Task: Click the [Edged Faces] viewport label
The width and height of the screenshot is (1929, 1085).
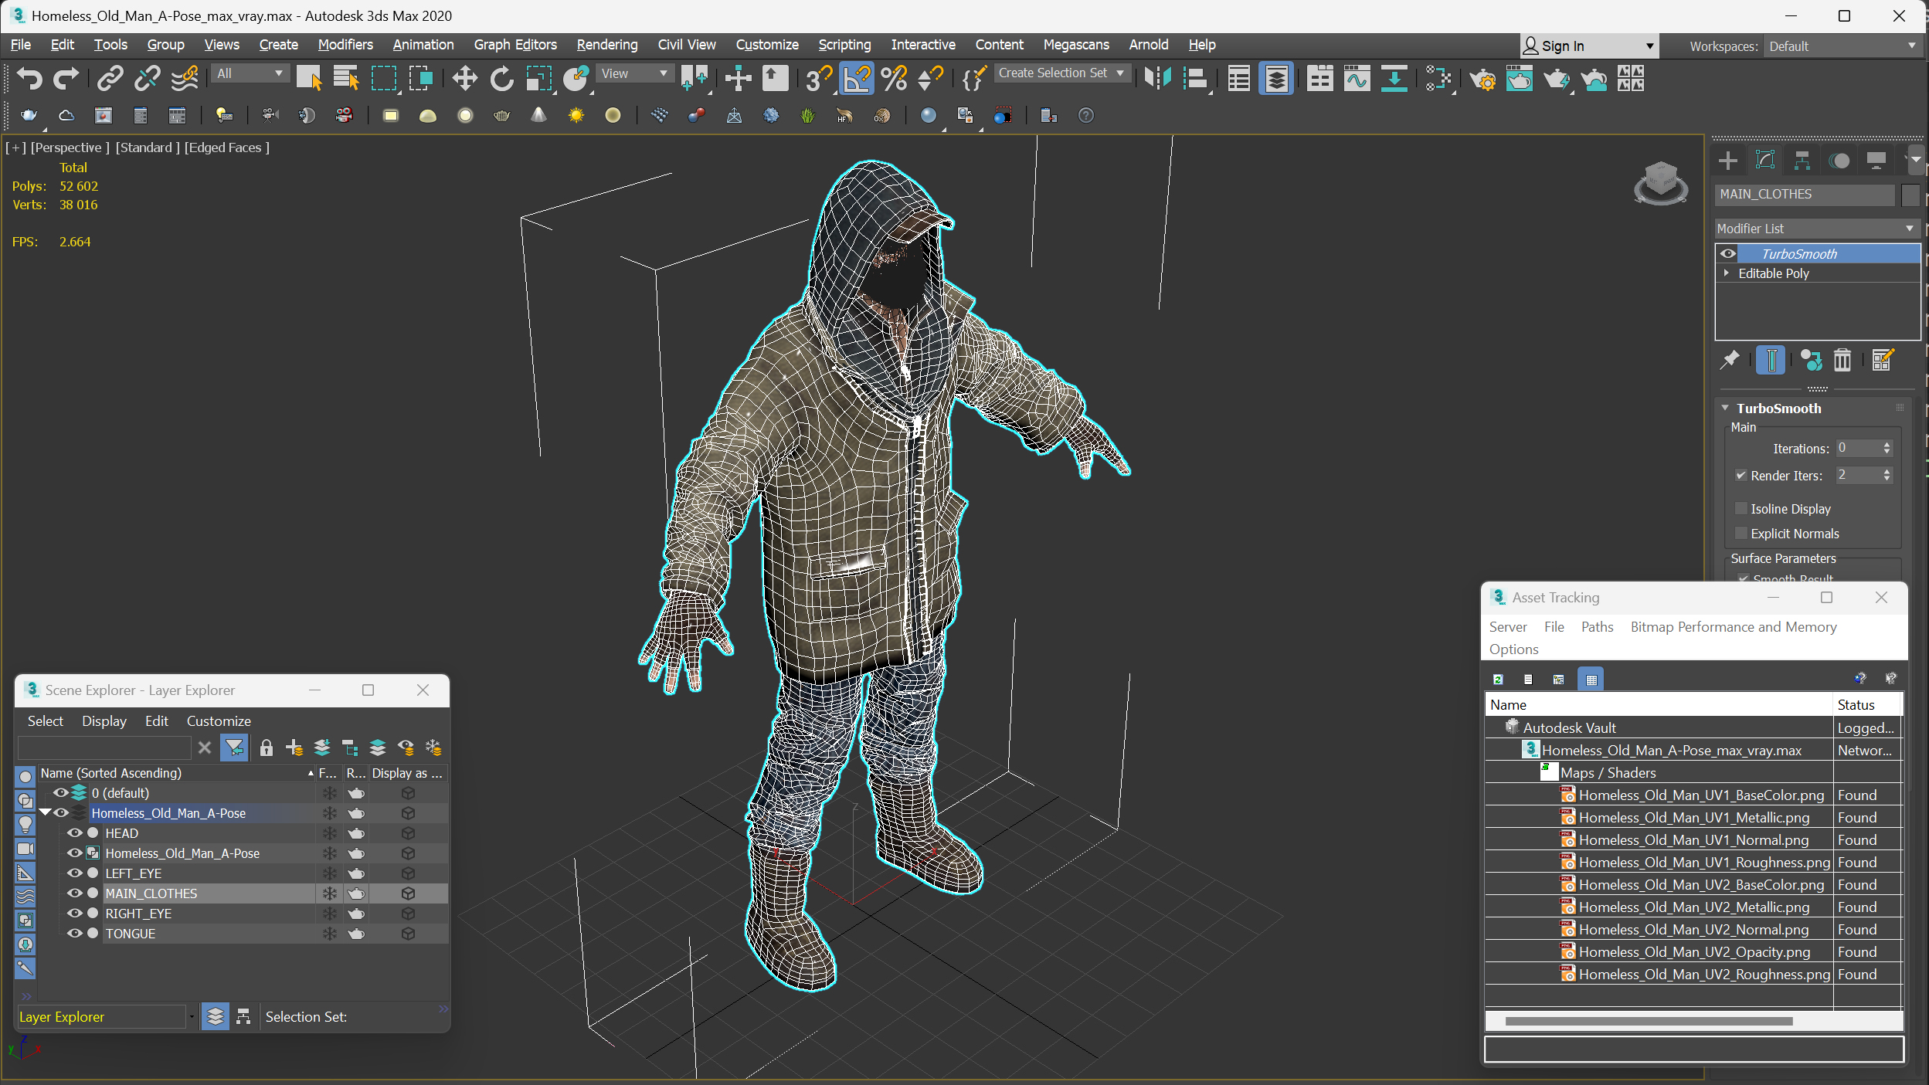Action: click(226, 147)
